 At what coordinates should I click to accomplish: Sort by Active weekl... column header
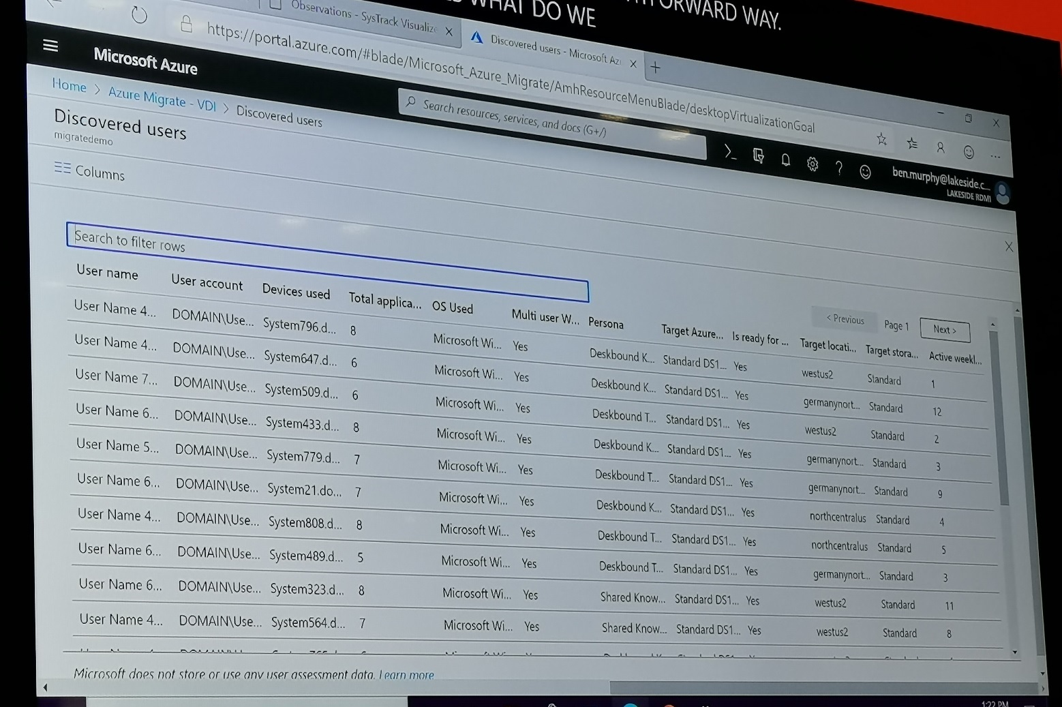tap(955, 358)
